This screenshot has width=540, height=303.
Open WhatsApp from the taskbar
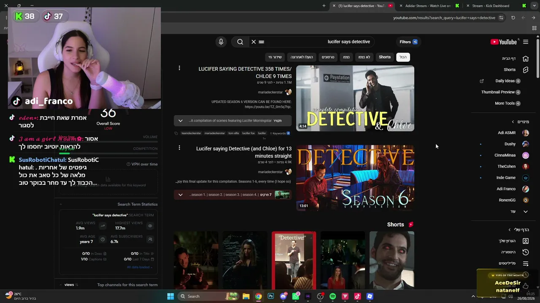pos(296,296)
